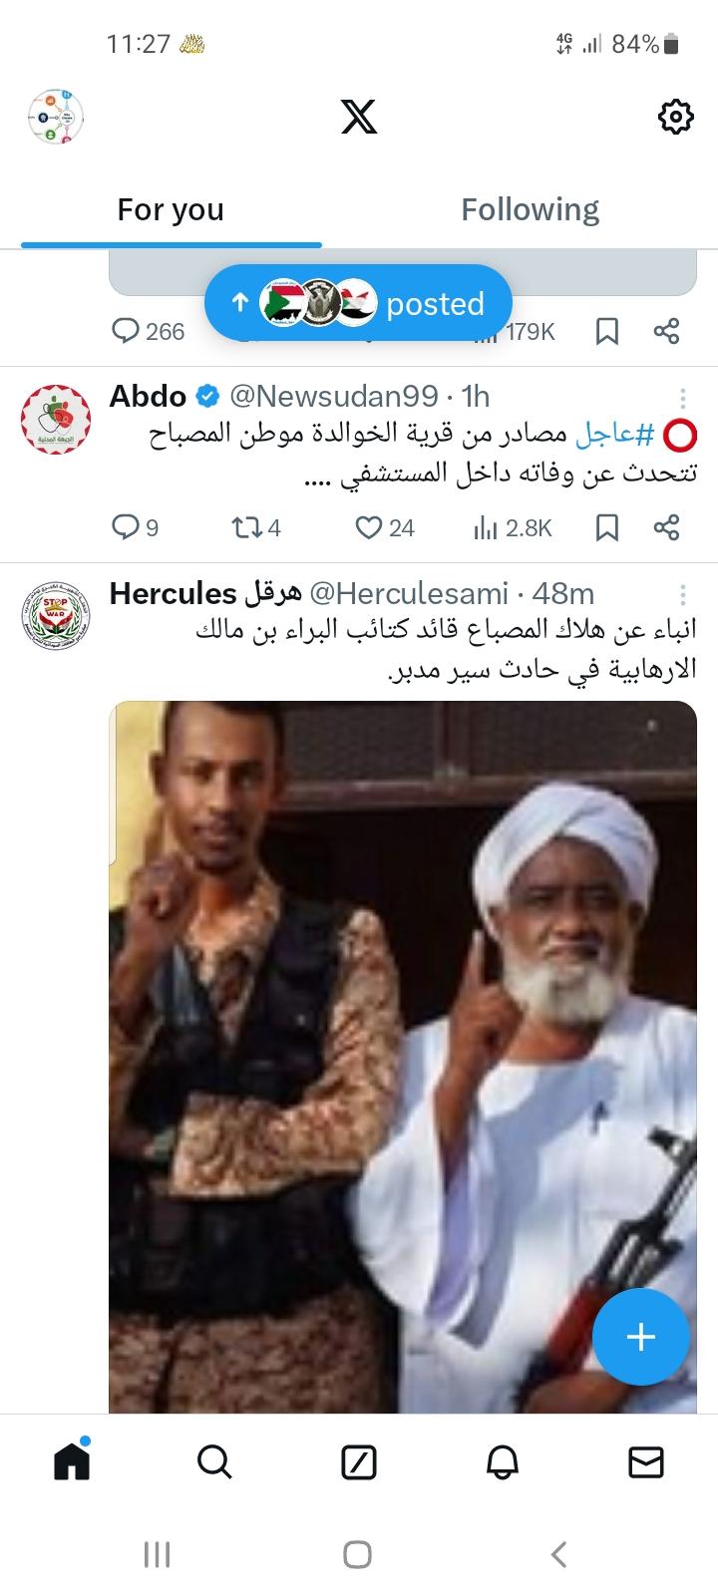Screen dimensions: 718x1595
Task: Like Abdo's post with 24 likes
Action: (386, 527)
